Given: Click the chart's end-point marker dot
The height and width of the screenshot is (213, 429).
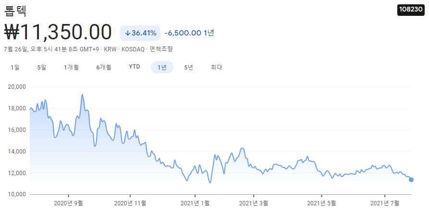Looking at the screenshot, I should click(411, 180).
